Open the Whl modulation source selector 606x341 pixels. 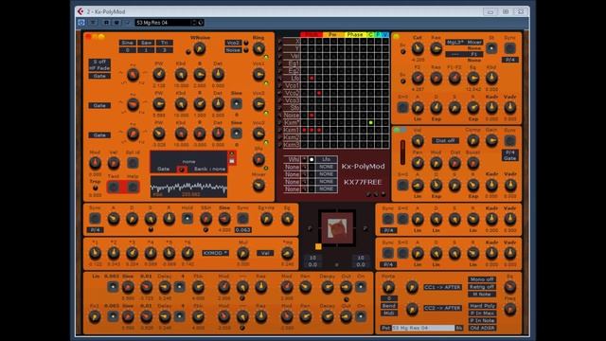click(x=293, y=159)
